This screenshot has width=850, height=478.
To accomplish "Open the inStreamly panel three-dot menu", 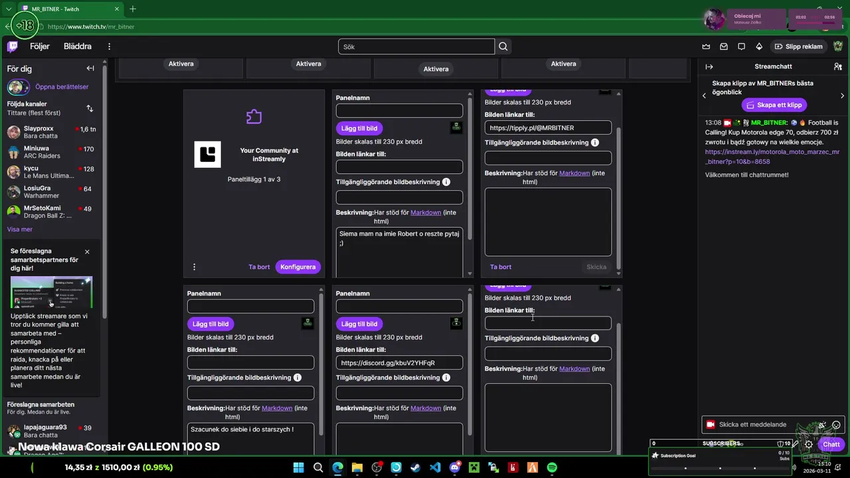I will (194, 267).
